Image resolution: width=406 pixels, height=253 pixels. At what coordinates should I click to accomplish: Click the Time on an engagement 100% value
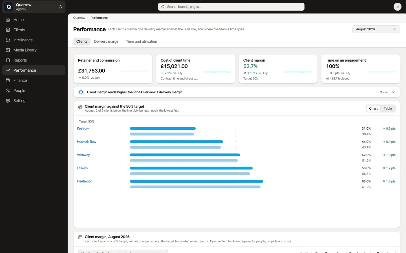point(333,66)
